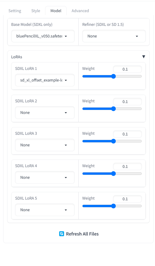Image resolution: width=155 pixels, height=266 pixels.
Task: Open the SDXL LoRA 1 dropdown
Action: pyautogui.click(x=45, y=80)
